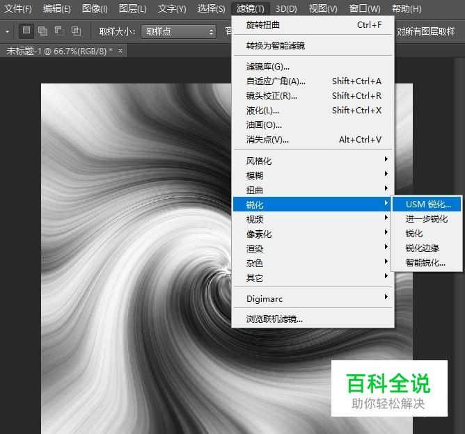Open the 视图(V) menu
Viewport: 465px width, 434px height.
pyautogui.click(x=323, y=9)
